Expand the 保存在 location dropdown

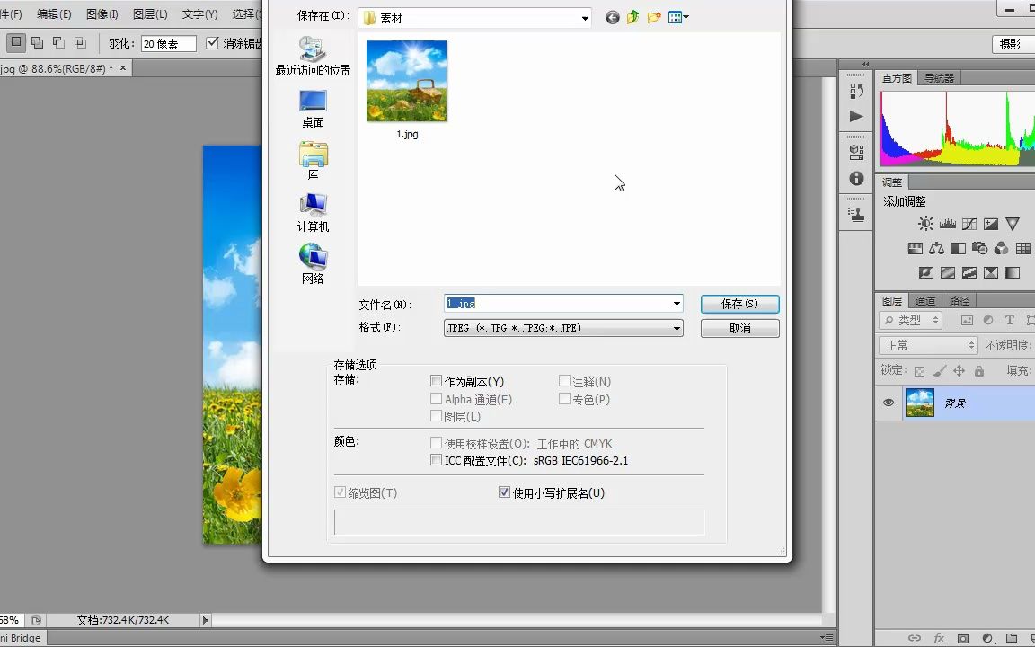click(x=585, y=17)
